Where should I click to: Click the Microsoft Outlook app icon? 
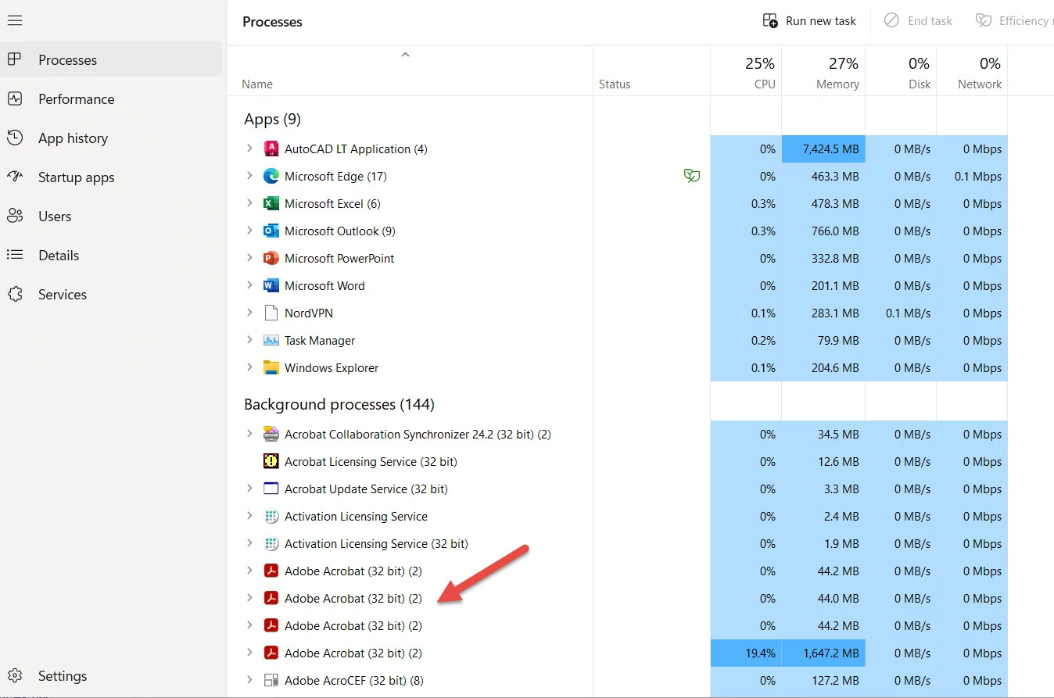[x=271, y=231]
